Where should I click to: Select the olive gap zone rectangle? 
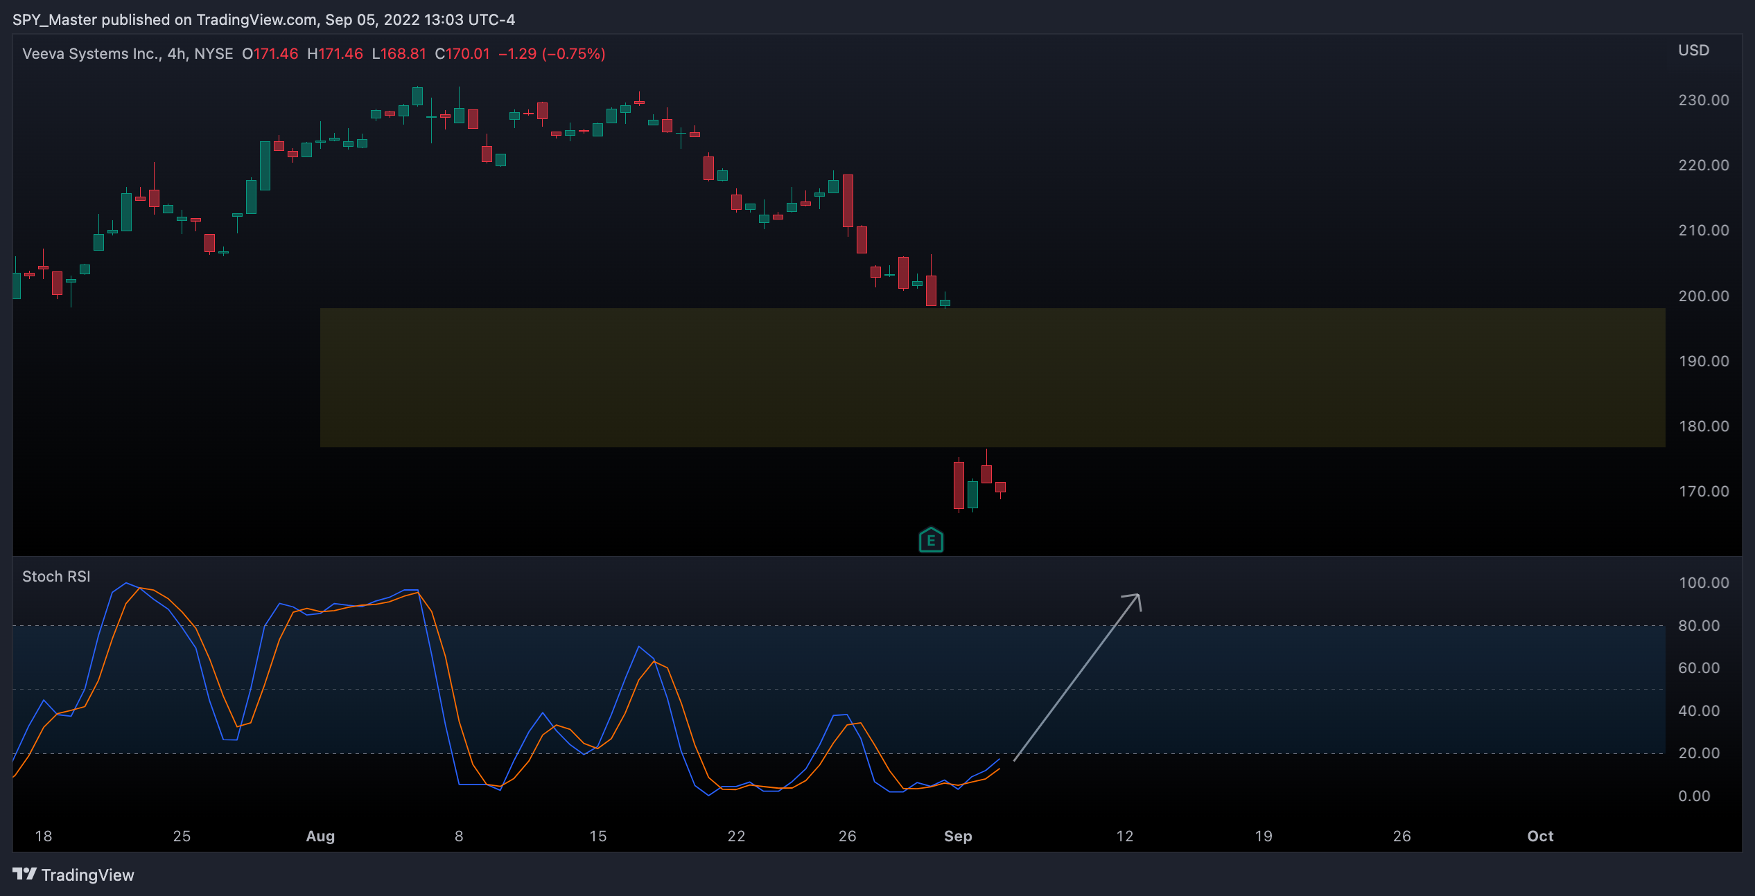coord(993,377)
